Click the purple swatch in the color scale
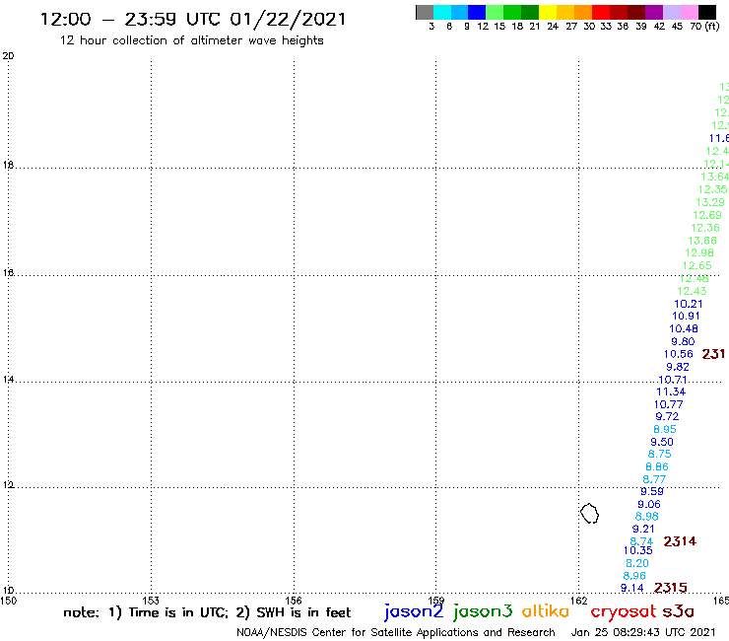 [653, 12]
